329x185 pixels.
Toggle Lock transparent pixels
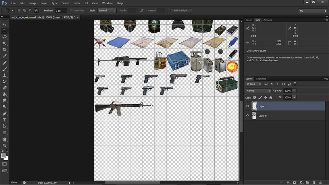coord(254,98)
